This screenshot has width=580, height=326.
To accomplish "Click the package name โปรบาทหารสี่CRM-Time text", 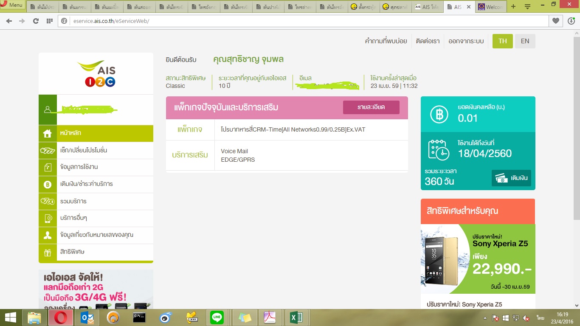I will click(293, 129).
